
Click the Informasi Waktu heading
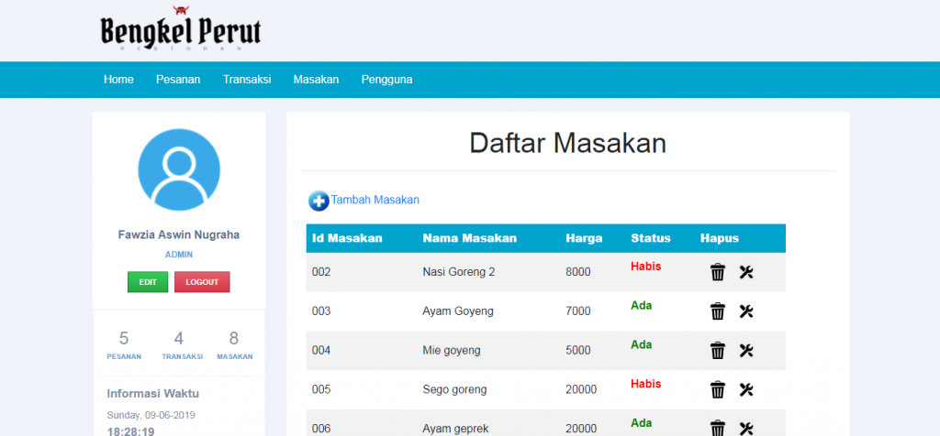pyautogui.click(x=153, y=394)
